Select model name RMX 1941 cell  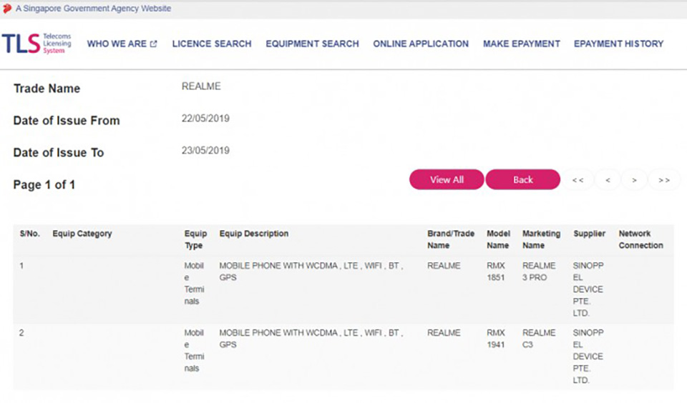click(495, 339)
